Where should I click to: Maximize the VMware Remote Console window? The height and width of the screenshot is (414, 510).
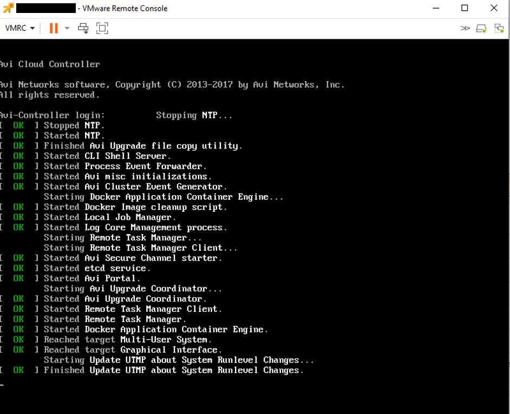point(465,8)
